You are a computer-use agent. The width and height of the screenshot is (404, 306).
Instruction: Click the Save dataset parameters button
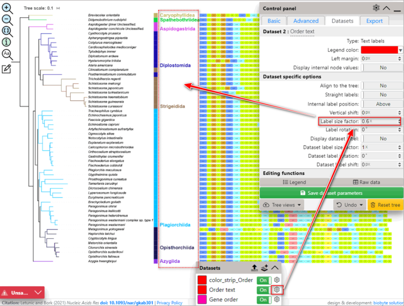coord(332,192)
